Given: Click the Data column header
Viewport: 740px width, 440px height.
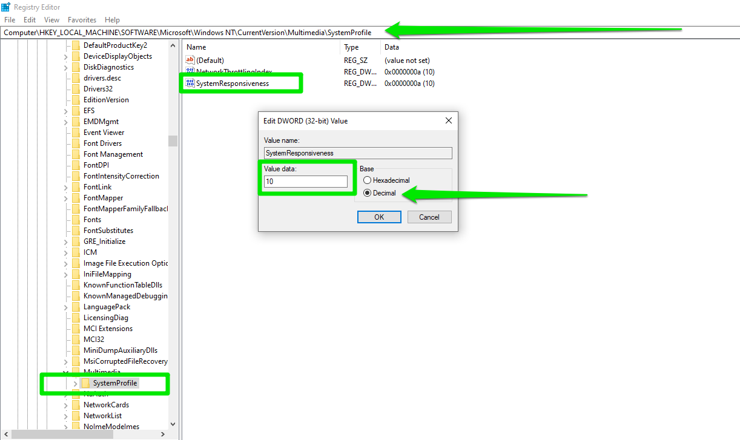Looking at the screenshot, I should click(392, 47).
